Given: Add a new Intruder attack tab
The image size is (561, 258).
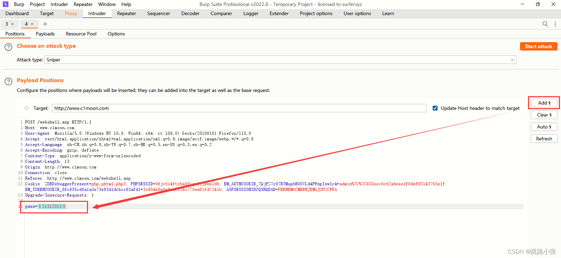Looking at the screenshot, I should coord(45,24).
